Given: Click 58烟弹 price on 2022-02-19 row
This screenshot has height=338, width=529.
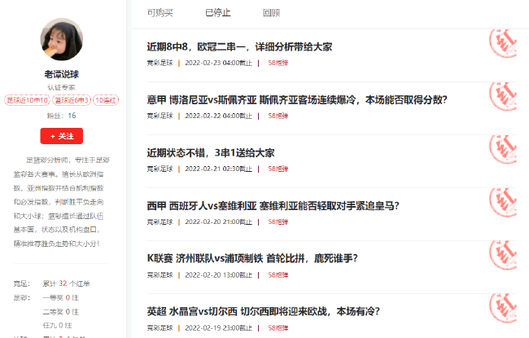Looking at the screenshot, I should coord(278,328).
